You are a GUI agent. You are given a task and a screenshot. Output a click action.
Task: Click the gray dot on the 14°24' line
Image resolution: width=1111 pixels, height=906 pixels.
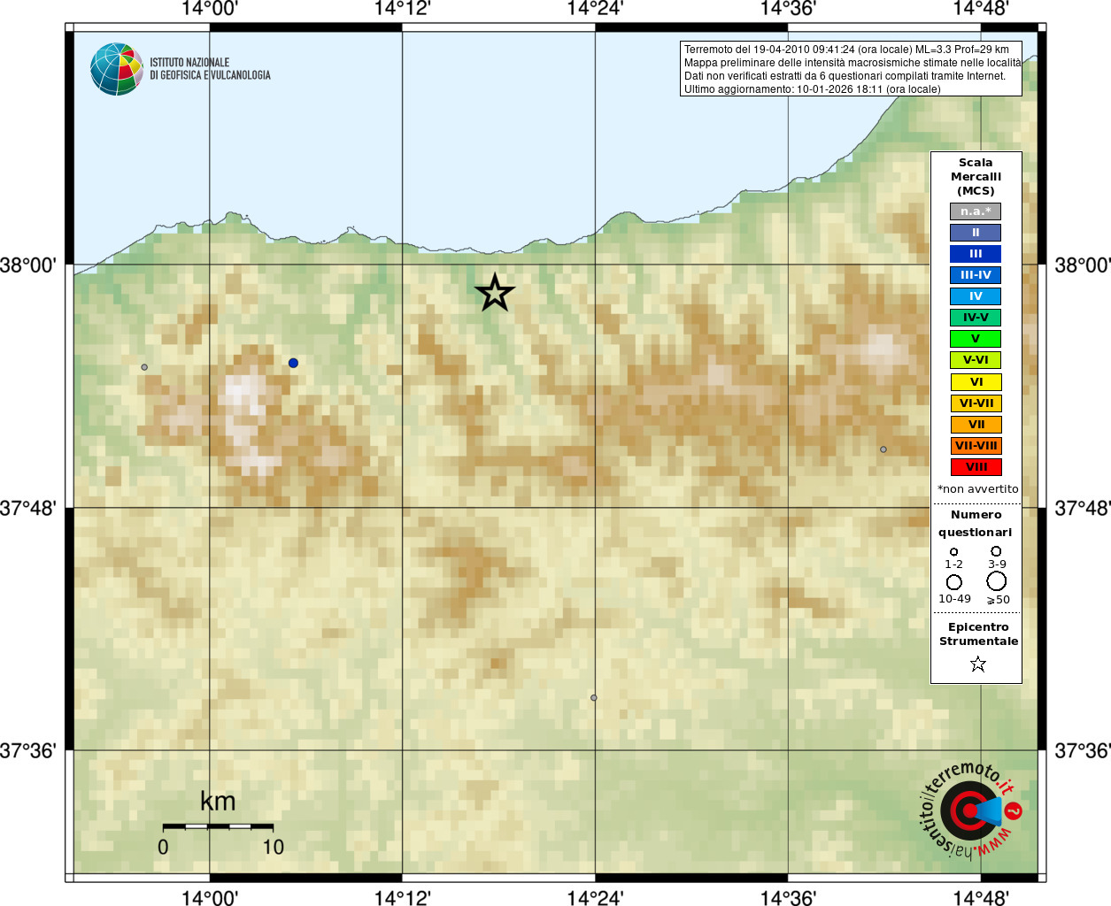(x=594, y=698)
